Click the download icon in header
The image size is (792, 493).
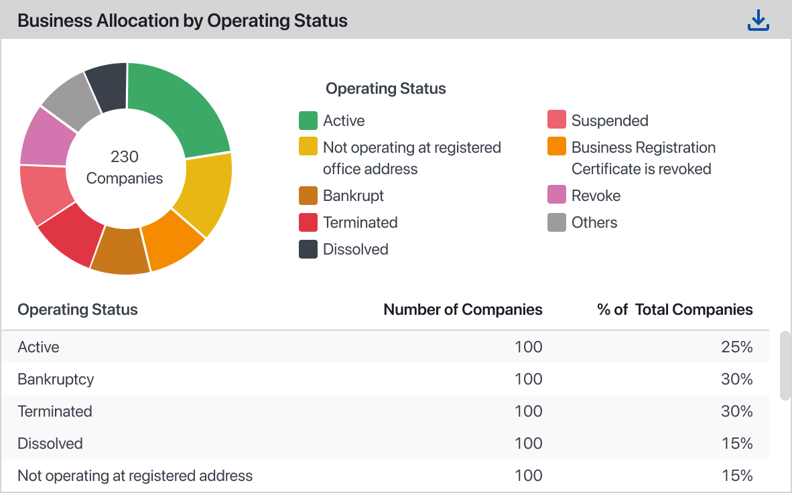tap(758, 20)
